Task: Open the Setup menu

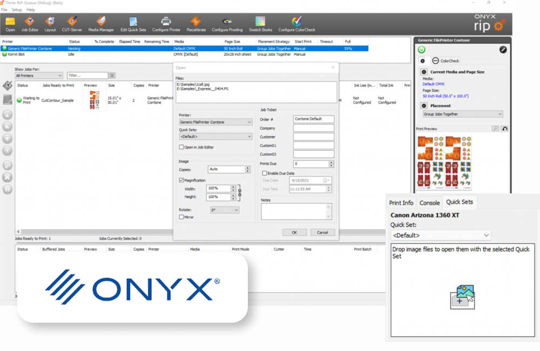Action: [17, 10]
